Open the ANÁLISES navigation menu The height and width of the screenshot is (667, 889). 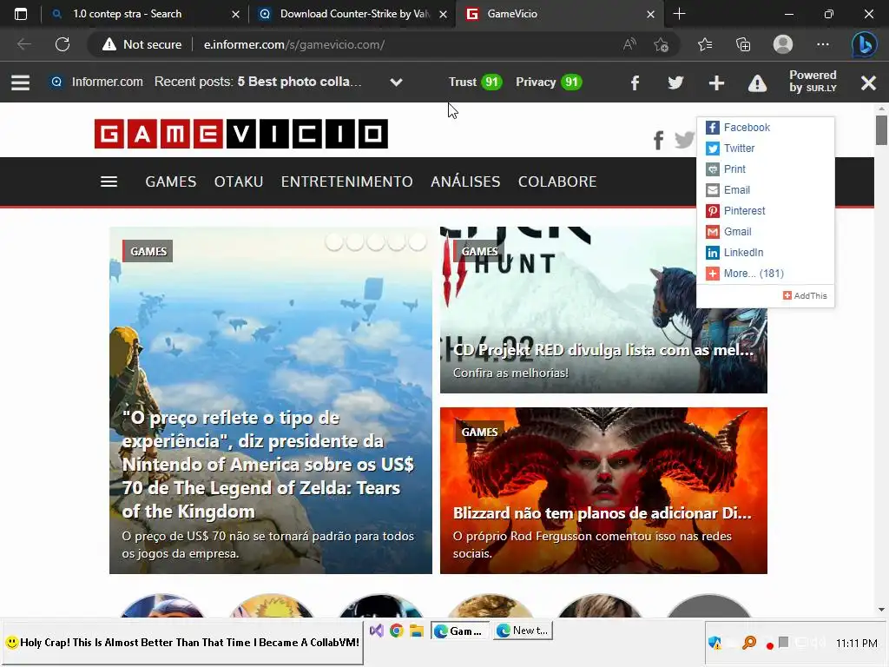(x=465, y=182)
